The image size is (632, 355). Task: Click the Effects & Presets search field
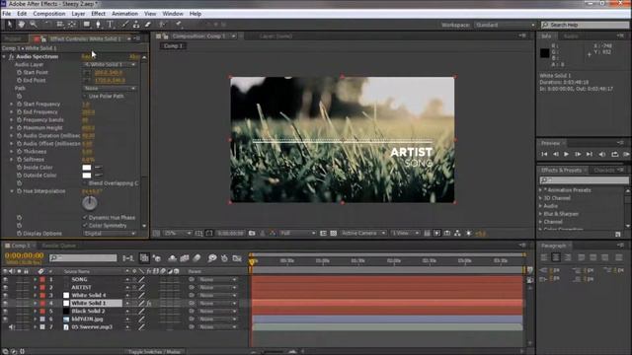(584, 179)
